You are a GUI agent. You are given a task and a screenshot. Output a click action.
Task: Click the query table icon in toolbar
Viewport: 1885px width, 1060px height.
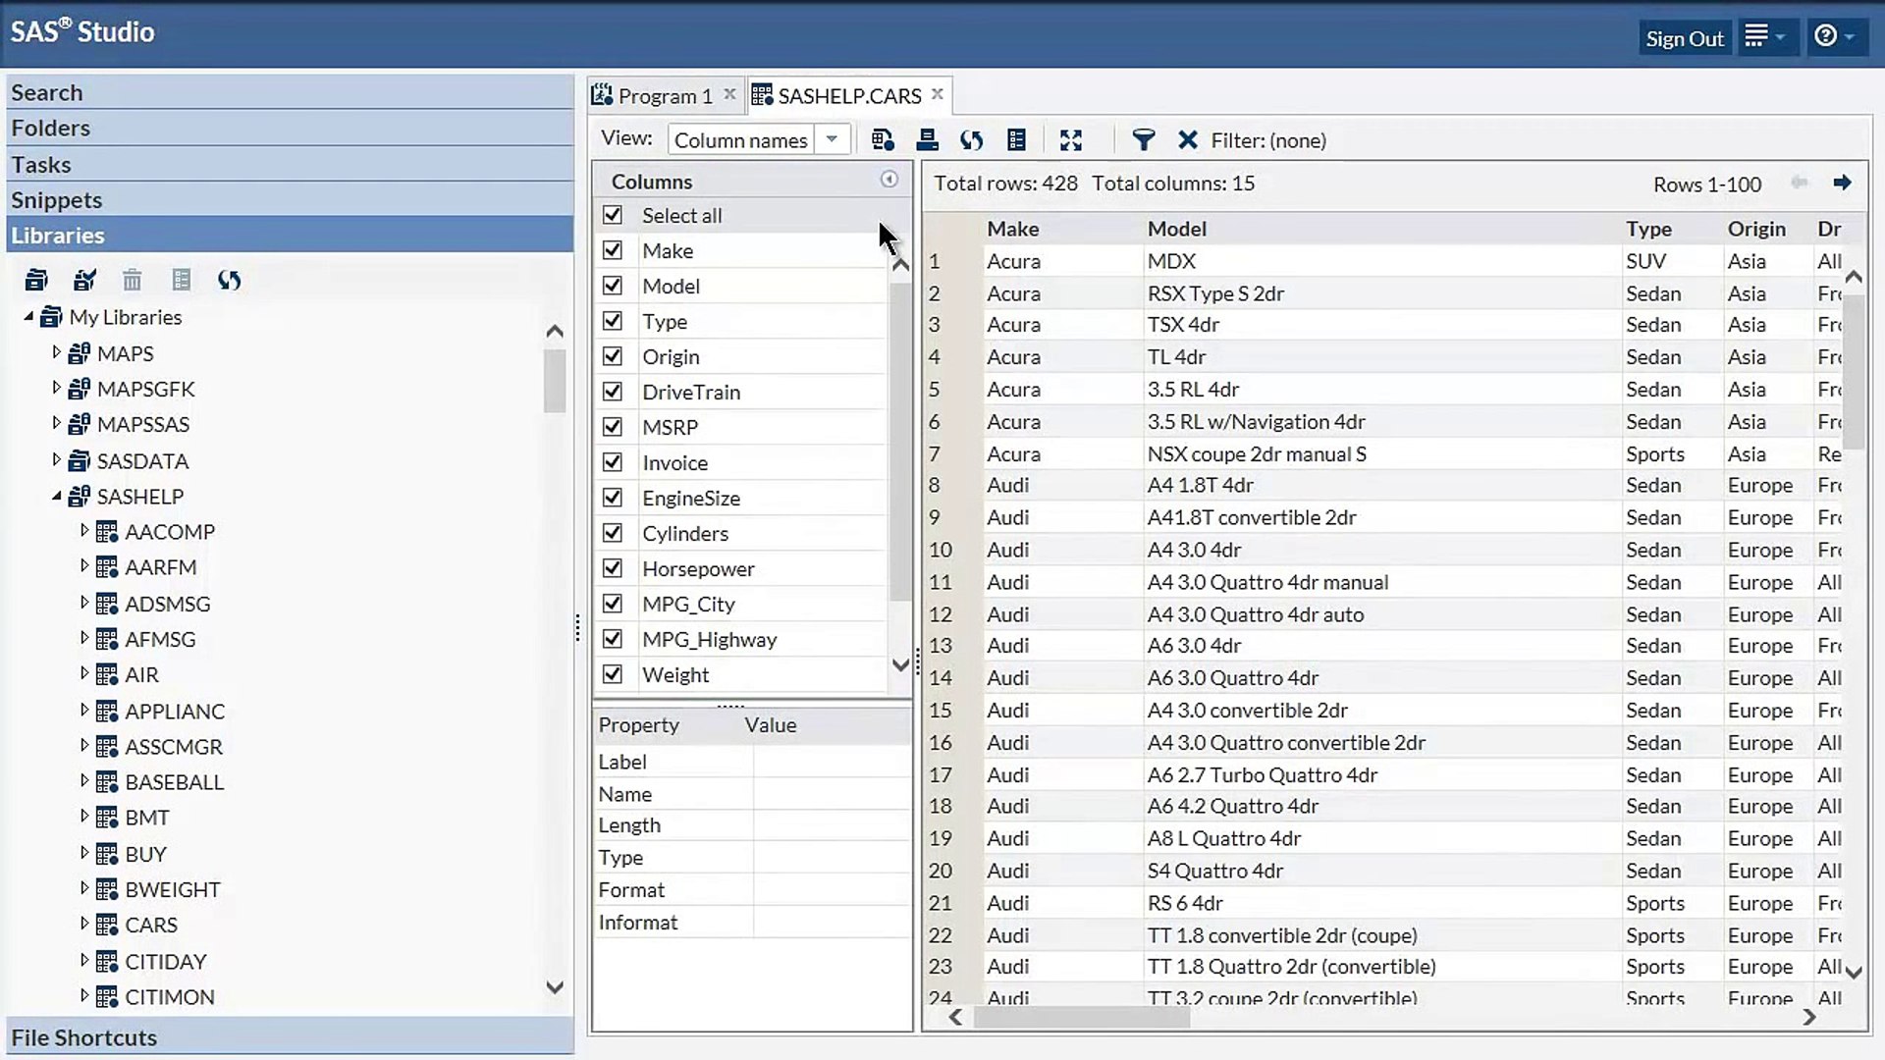point(883,140)
